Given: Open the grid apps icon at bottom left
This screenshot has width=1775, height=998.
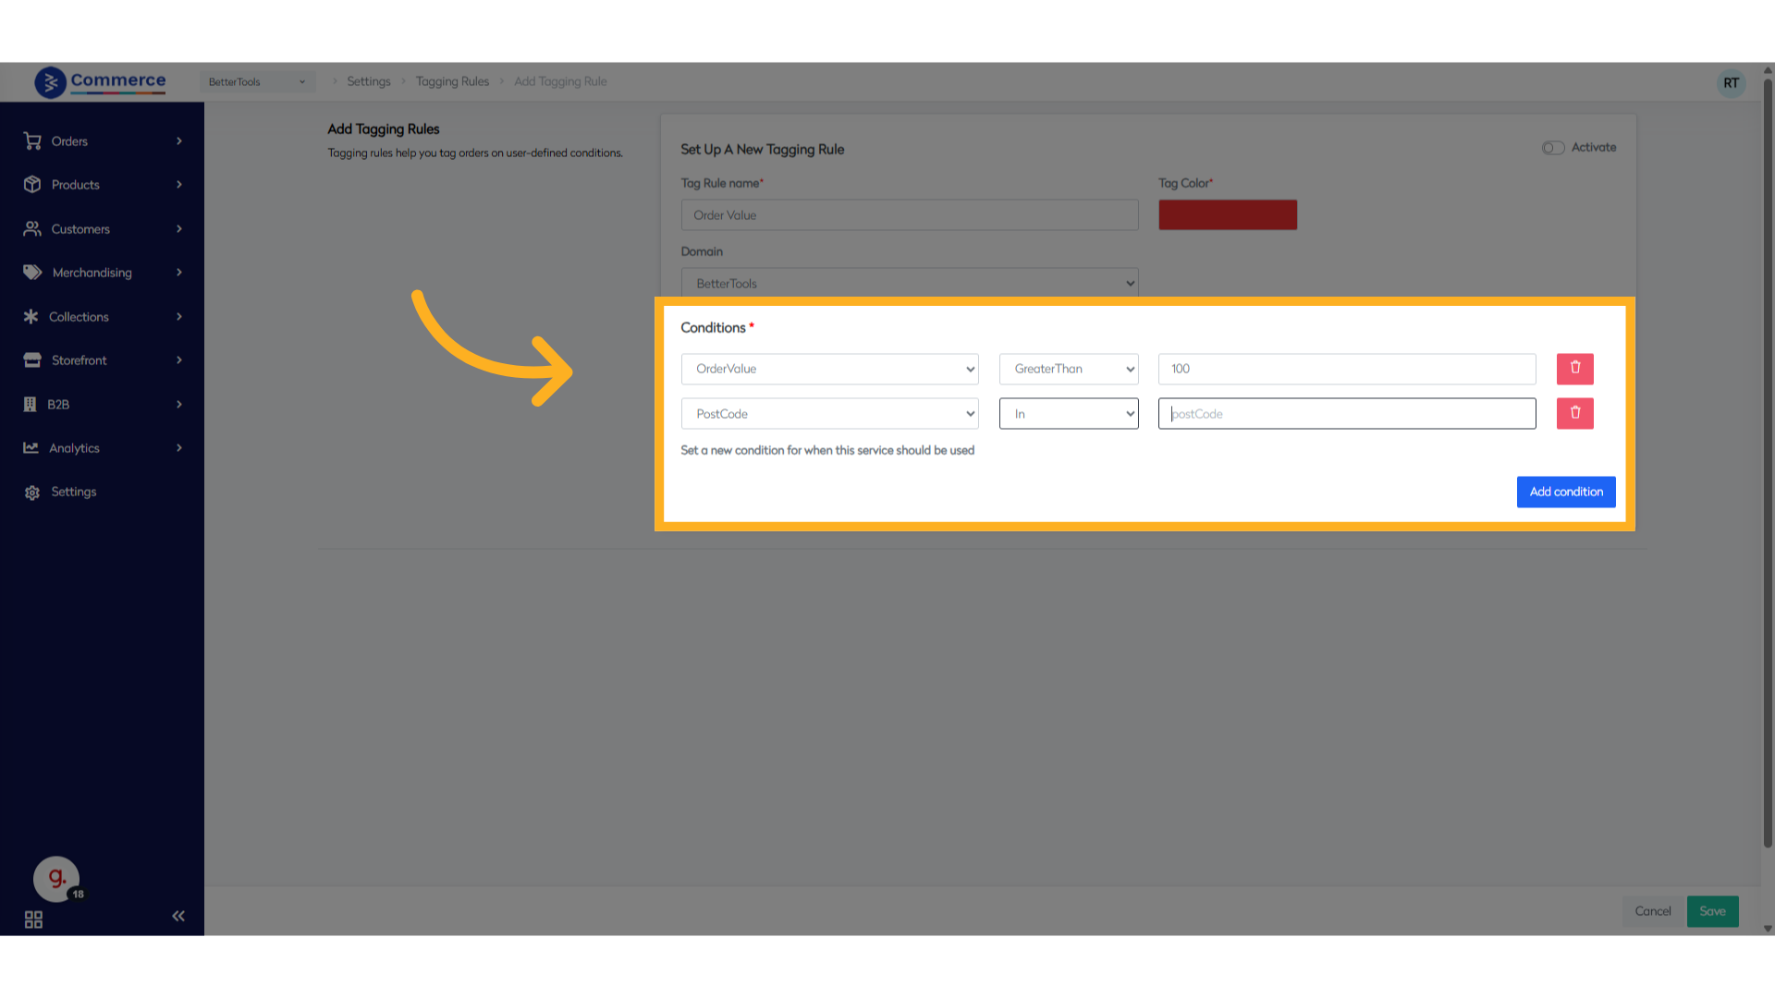Looking at the screenshot, I should [33, 919].
